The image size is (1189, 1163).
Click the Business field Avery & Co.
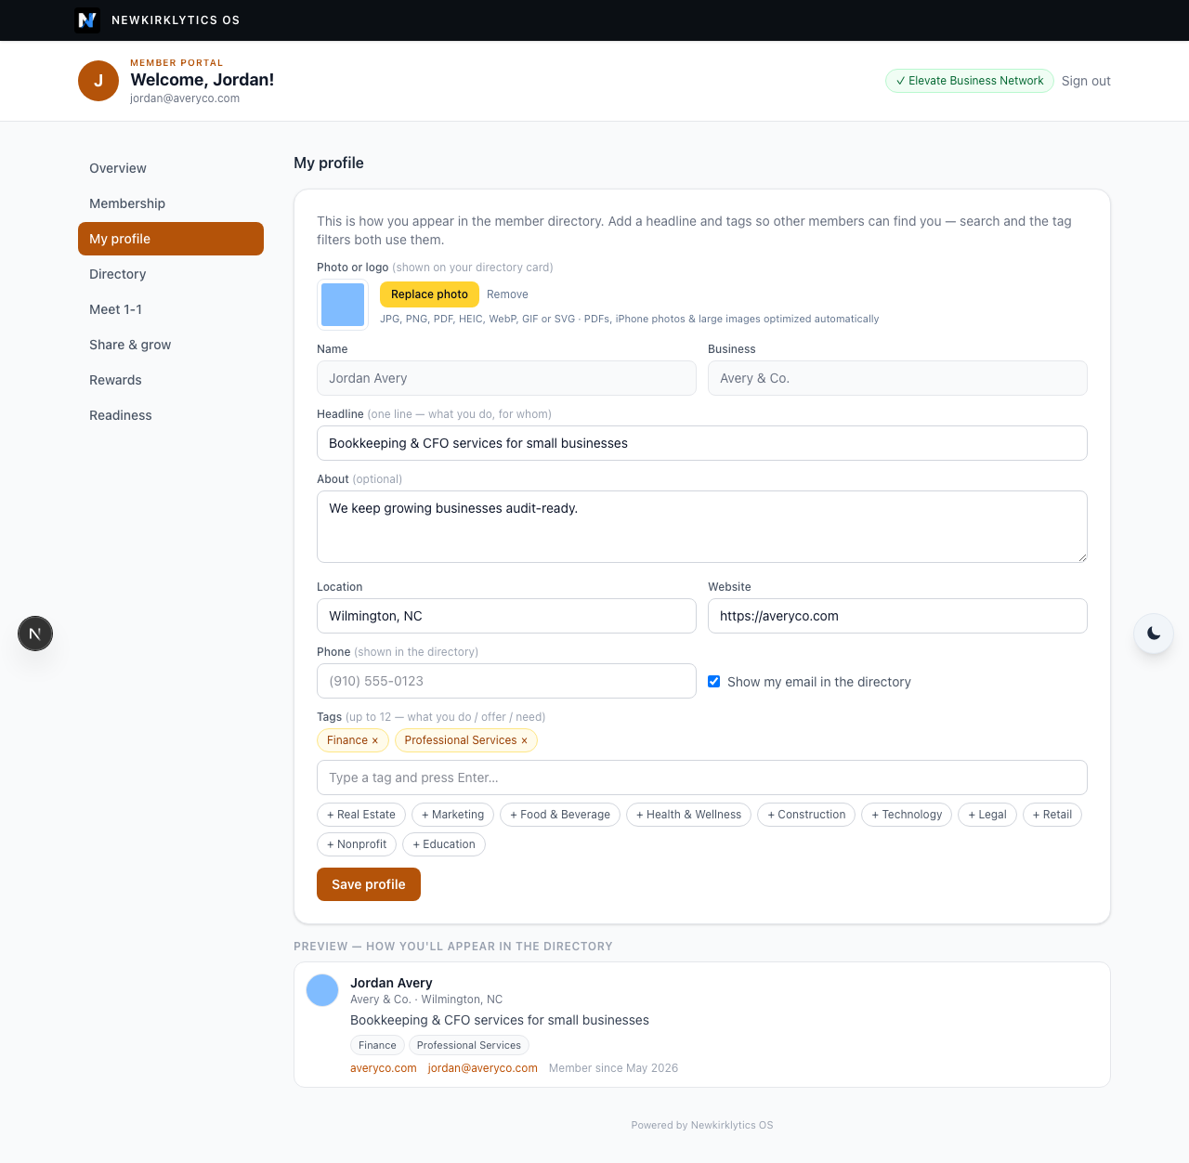[897, 378]
